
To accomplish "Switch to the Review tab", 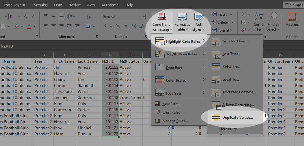I will pyautogui.click(x=75, y=5).
